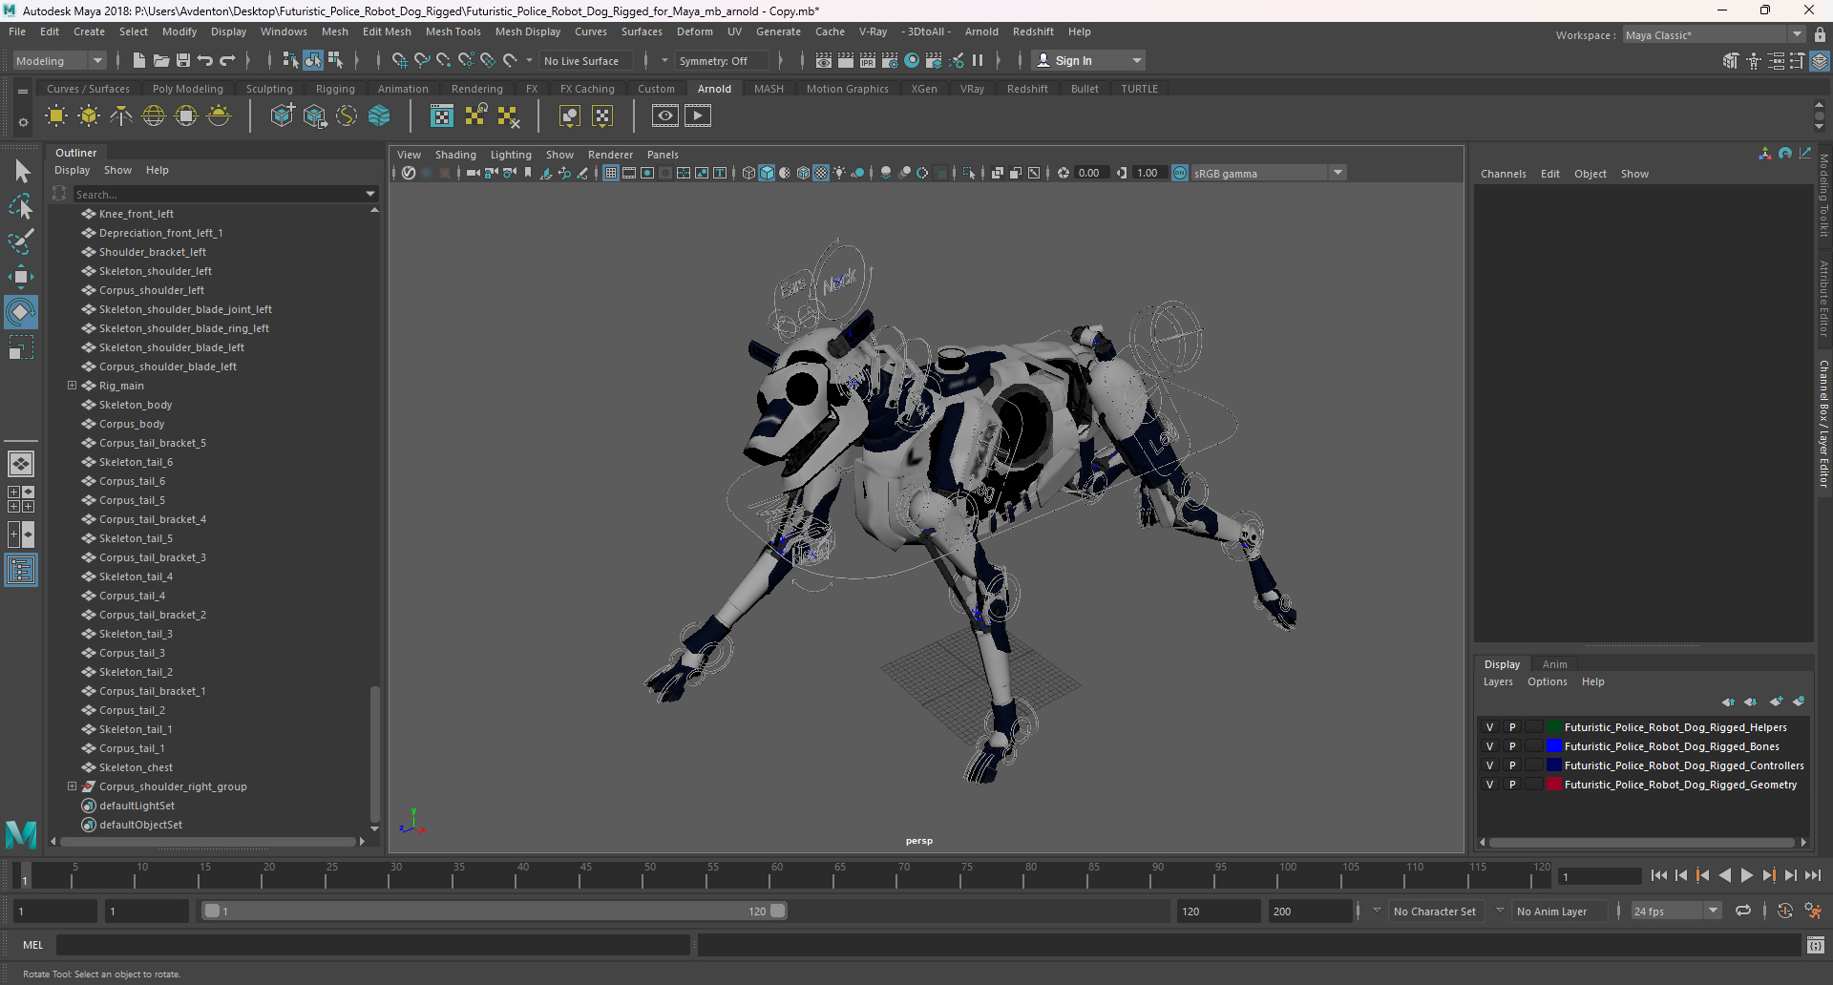Toggle Outliner panel icon in toolbox

coord(21,571)
